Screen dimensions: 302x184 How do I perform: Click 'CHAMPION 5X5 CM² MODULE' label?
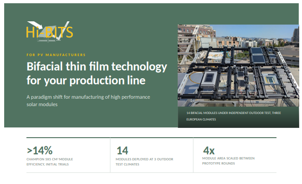tap(50, 159)
